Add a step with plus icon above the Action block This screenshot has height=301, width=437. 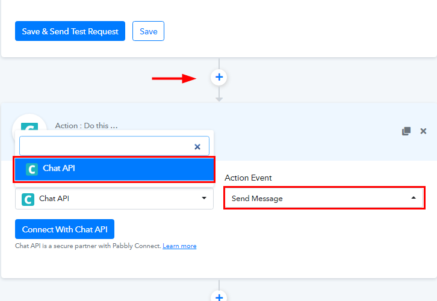pyautogui.click(x=219, y=77)
